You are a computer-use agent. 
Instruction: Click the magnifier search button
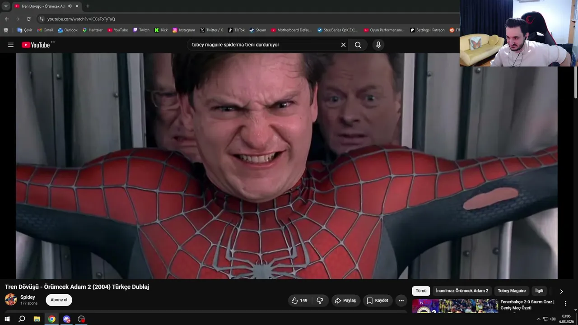coord(358,45)
